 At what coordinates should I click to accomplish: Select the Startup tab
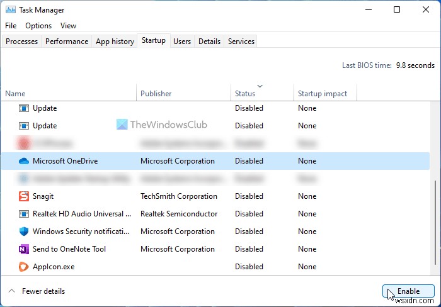(154, 40)
